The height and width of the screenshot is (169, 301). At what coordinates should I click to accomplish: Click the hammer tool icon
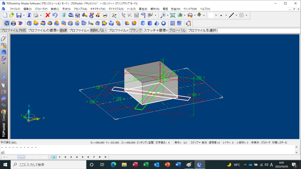pyautogui.click(x=84, y=15)
